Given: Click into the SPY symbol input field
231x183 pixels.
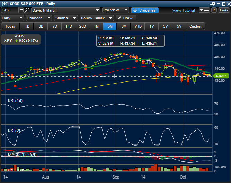Looking at the screenshot, I should [x=10, y=10].
